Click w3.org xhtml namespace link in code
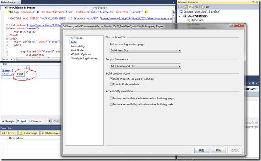This screenshot has width=261, height=161. pos(44,25)
